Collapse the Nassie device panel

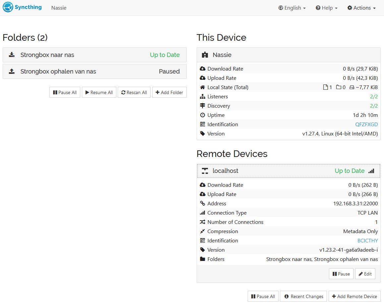tap(288, 55)
